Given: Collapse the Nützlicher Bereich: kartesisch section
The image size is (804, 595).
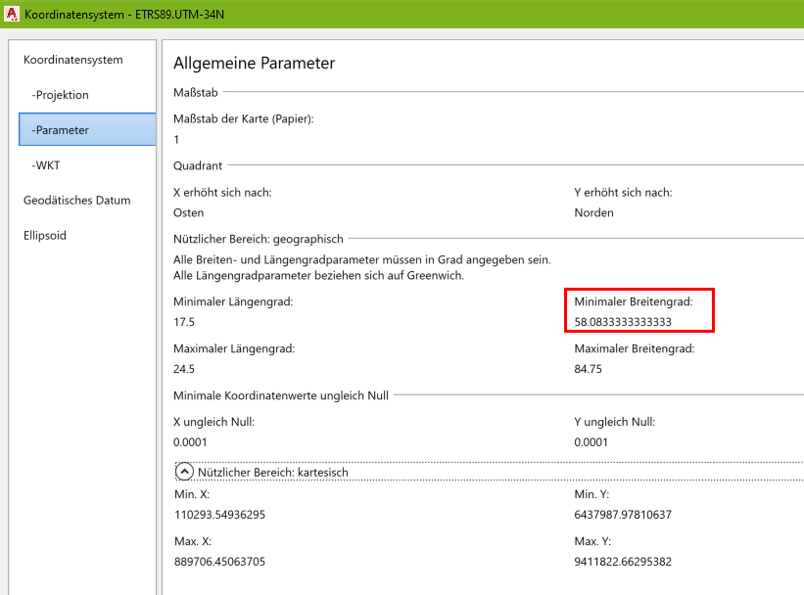Looking at the screenshot, I should point(184,471).
